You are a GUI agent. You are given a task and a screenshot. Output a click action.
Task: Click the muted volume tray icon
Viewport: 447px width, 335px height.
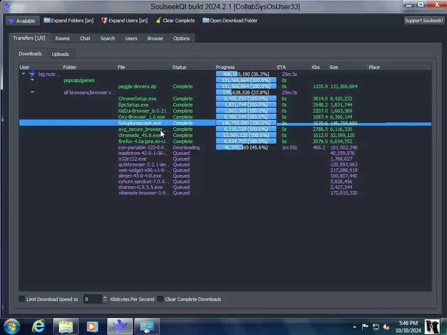(387, 327)
